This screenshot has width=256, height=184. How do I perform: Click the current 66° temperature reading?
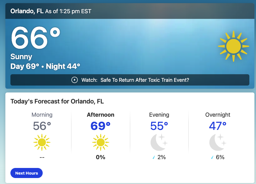[x=35, y=37]
